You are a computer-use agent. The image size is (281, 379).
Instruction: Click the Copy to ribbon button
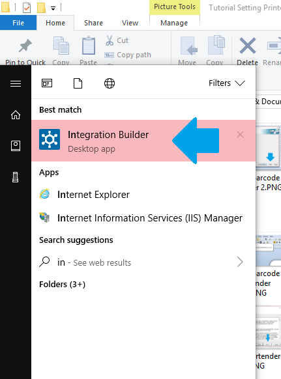click(215, 51)
